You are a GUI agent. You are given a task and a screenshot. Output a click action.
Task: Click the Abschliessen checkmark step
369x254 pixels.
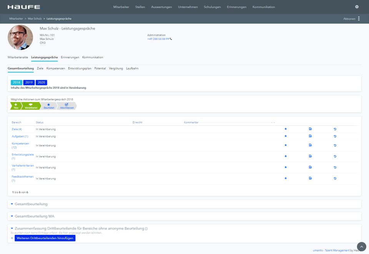pyautogui.click(x=66, y=106)
